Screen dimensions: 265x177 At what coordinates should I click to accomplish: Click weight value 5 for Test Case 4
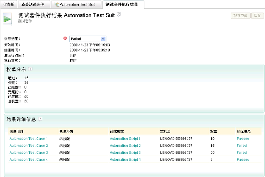pyautogui.click(x=211, y=159)
